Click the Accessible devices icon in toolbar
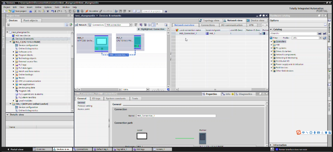 (116, 11)
